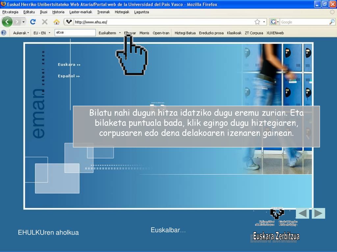337x252 pixels.
Task: Reload the page with the refresh icon
Action: click(x=33, y=22)
